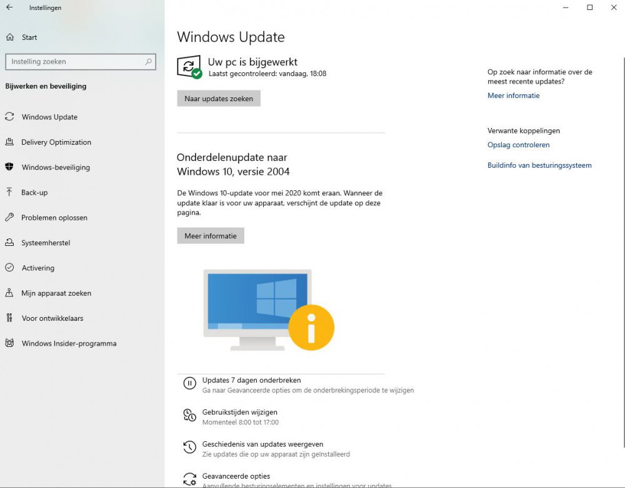Click the history icon for Geschiedenis van updates
Screen dimensions: 625x488
(x=190, y=447)
